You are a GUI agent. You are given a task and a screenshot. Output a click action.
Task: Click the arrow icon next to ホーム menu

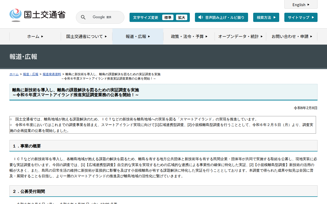(x=42, y=36)
